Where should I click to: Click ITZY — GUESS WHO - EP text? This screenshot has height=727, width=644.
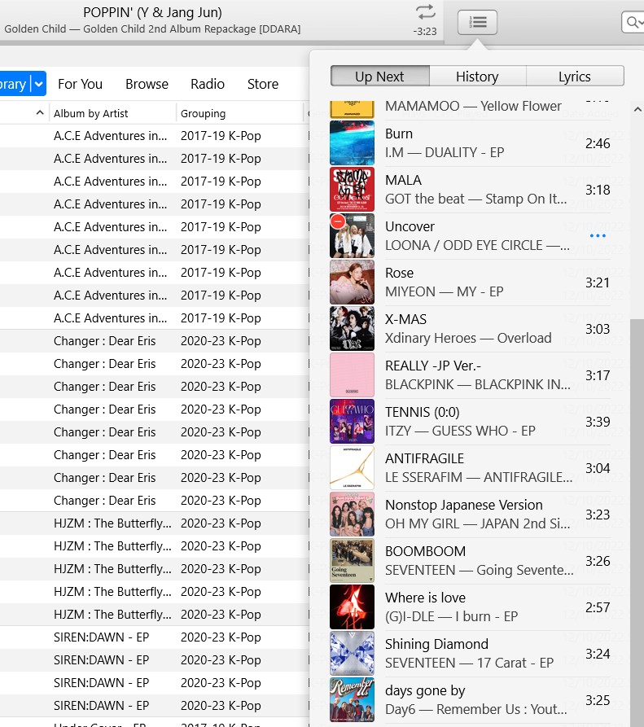[x=460, y=431]
